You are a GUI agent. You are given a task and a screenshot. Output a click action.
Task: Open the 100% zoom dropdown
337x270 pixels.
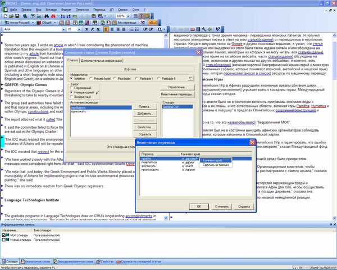coord(128,16)
